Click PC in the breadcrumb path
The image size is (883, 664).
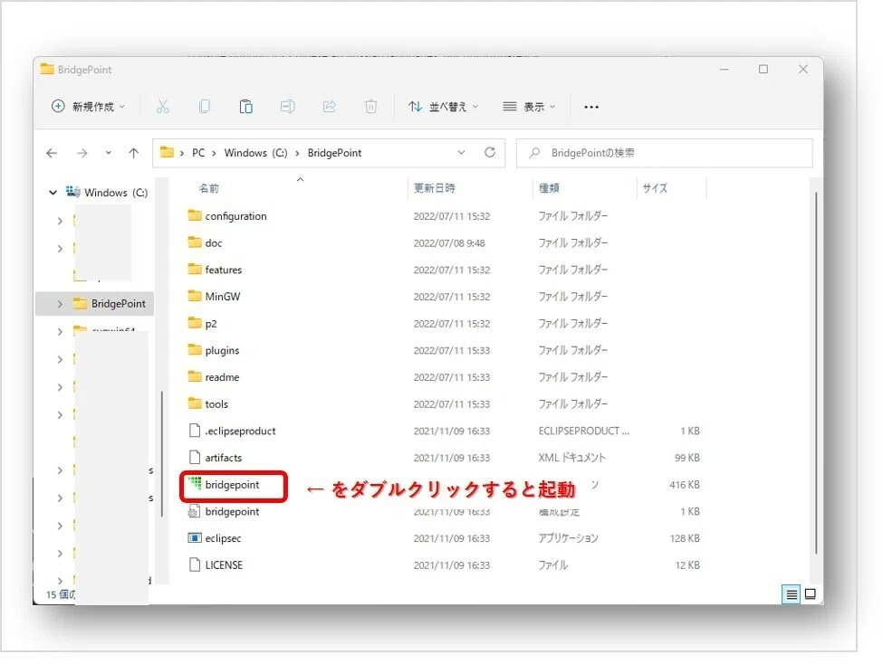point(198,153)
